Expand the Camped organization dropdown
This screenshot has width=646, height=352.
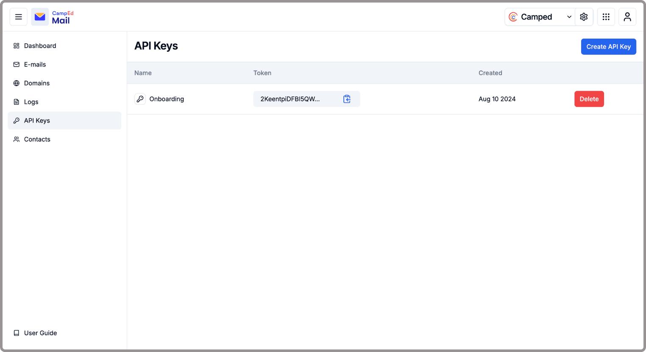point(540,17)
